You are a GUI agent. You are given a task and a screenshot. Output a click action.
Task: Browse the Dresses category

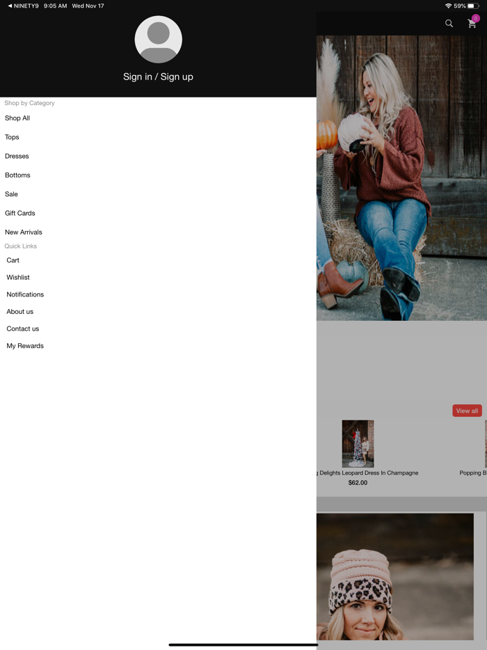coord(17,157)
